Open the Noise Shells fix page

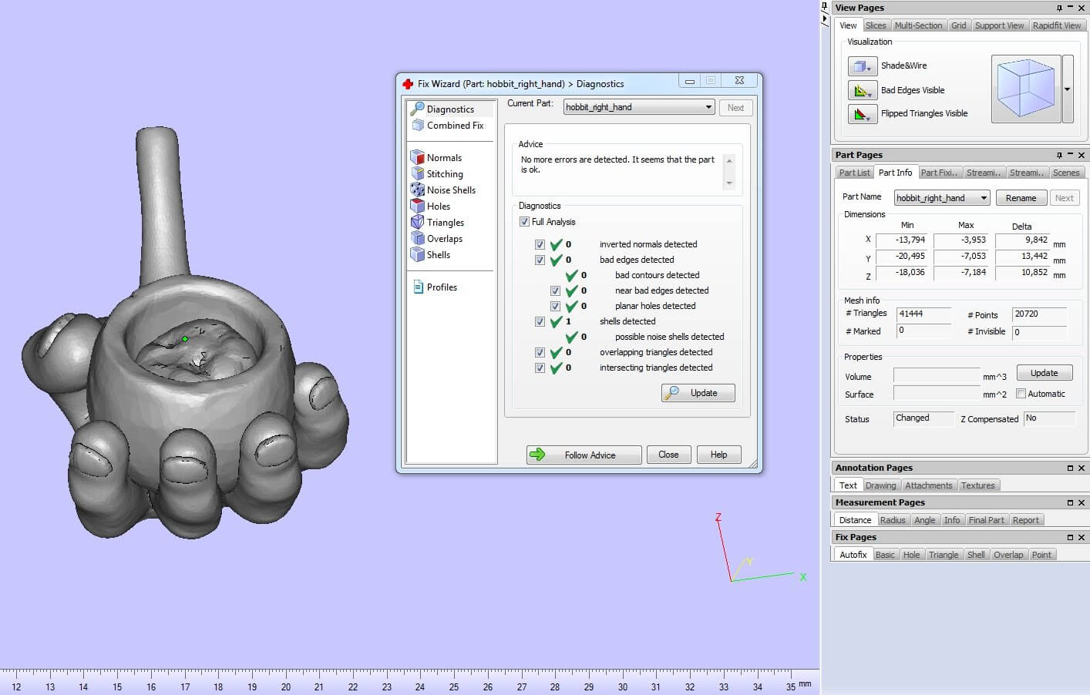(451, 190)
